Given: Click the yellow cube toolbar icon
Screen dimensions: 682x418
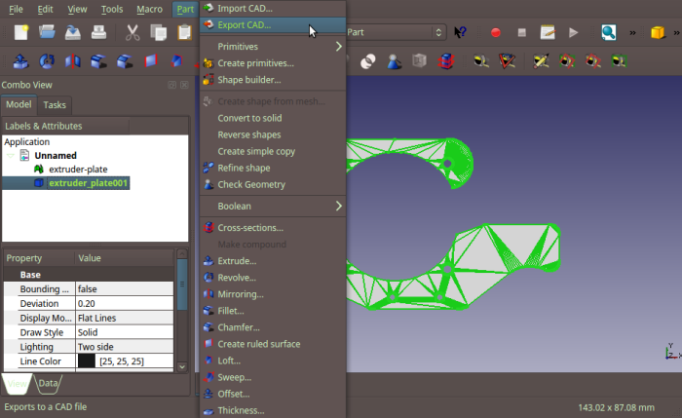Looking at the screenshot, I should pos(658,32).
